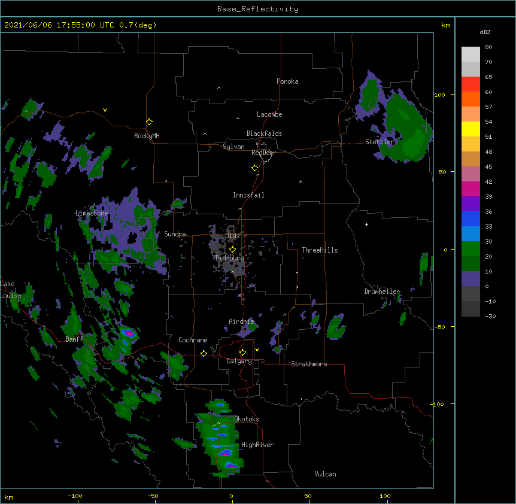The image size is (516, 504).
Task: Click the Stettler city label
Action: point(380,142)
